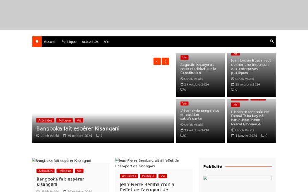This screenshot has height=192, width=308.
Task: Click the Publicité sidebar ad image
Action: 237,178
